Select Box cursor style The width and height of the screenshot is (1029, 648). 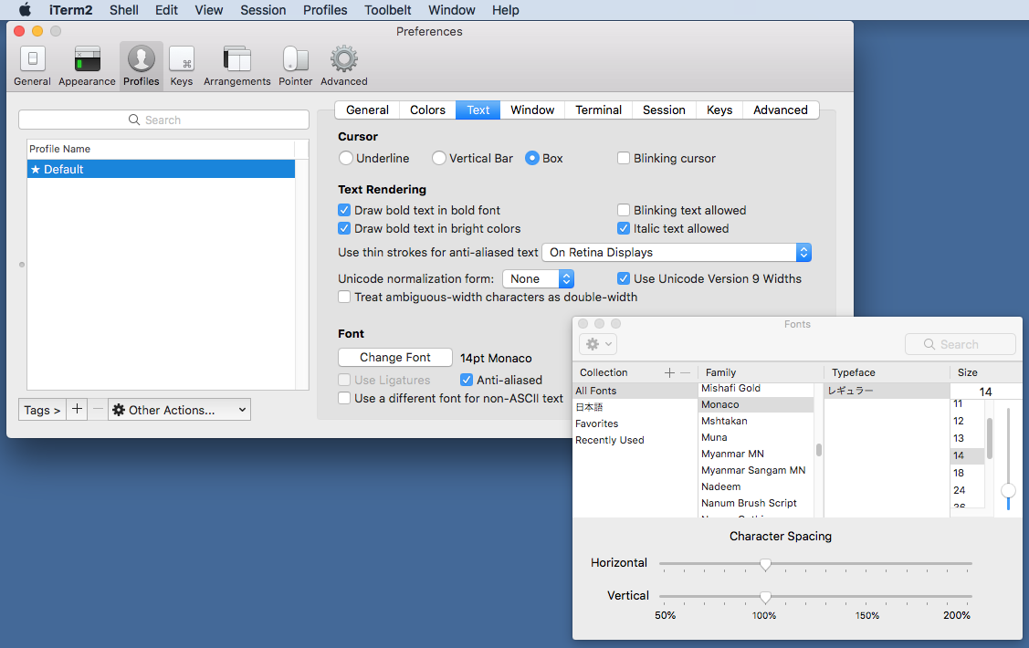coord(532,158)
